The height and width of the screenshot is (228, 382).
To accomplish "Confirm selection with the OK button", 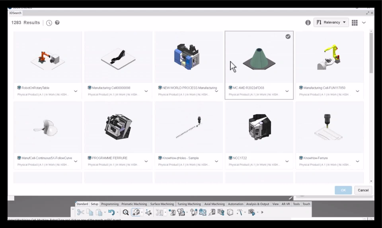I will pyautogui.click(x=343, y=190).
